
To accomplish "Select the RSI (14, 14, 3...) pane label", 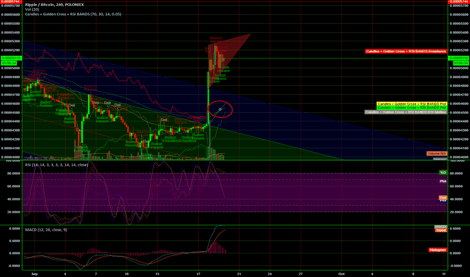I will pyautogui.click(x=56, y=165).
